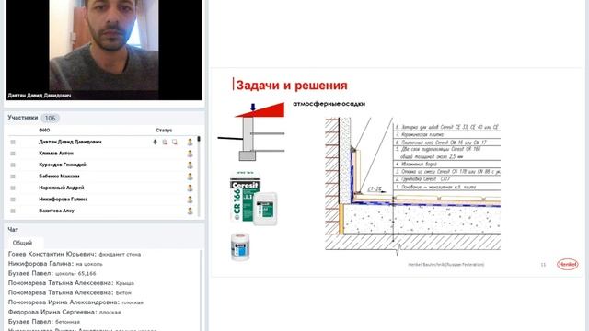The image size is (589, 331).
Task: Click Пономарева Татьяна Алексеевна's message 'Бетон'
Action: 70,292
